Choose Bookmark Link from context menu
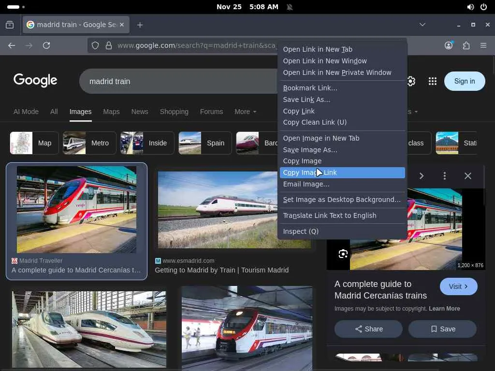The width and height of the screenshot is (495, 371). click(x=342, y=88)
